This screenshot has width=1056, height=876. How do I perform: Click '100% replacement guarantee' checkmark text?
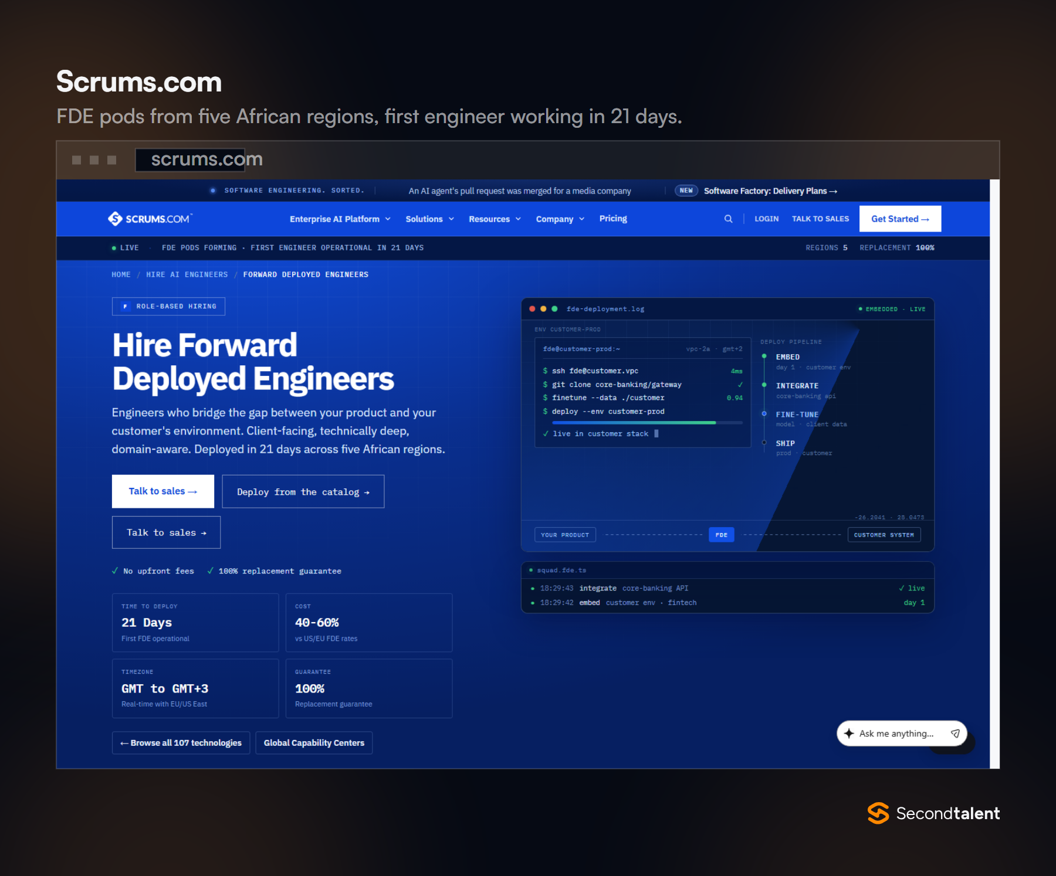click(274, 571)
